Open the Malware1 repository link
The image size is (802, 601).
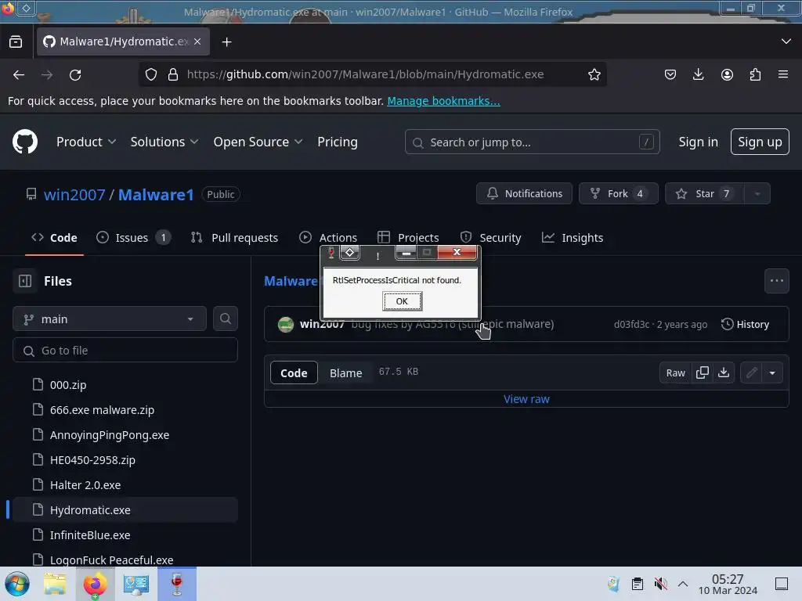tap(156, 194)
